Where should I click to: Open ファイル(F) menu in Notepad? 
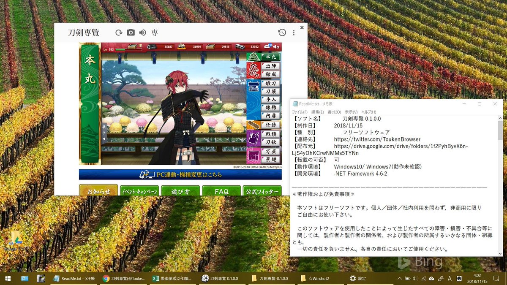(300, 112)
